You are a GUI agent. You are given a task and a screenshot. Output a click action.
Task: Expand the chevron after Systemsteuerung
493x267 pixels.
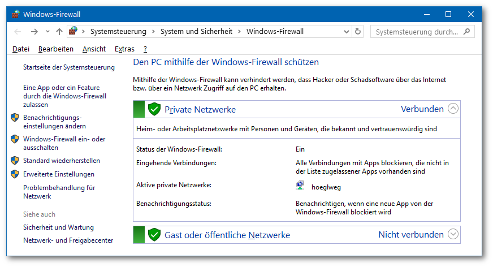pyautogui.click(x=153, y=32)
